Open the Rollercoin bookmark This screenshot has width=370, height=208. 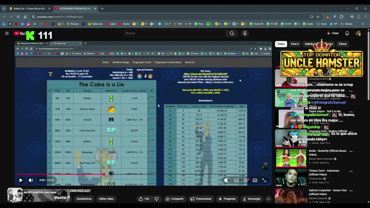95,24
